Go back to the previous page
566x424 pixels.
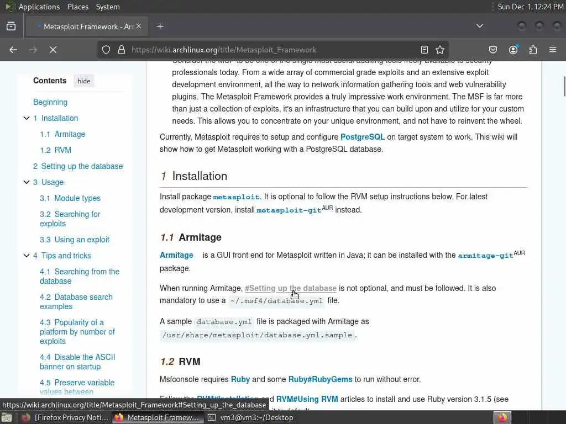coord(13,50)
